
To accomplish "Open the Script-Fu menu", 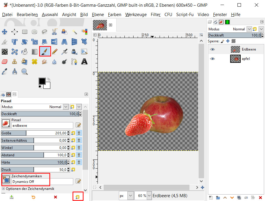I will point(185,15).
